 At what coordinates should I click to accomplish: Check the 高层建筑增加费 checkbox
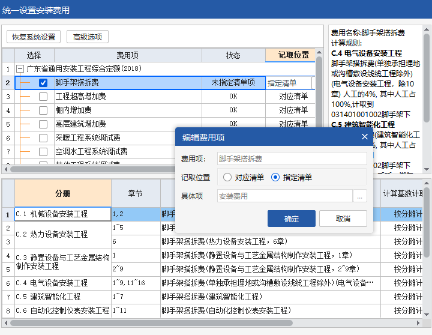(x=43, y=124)
